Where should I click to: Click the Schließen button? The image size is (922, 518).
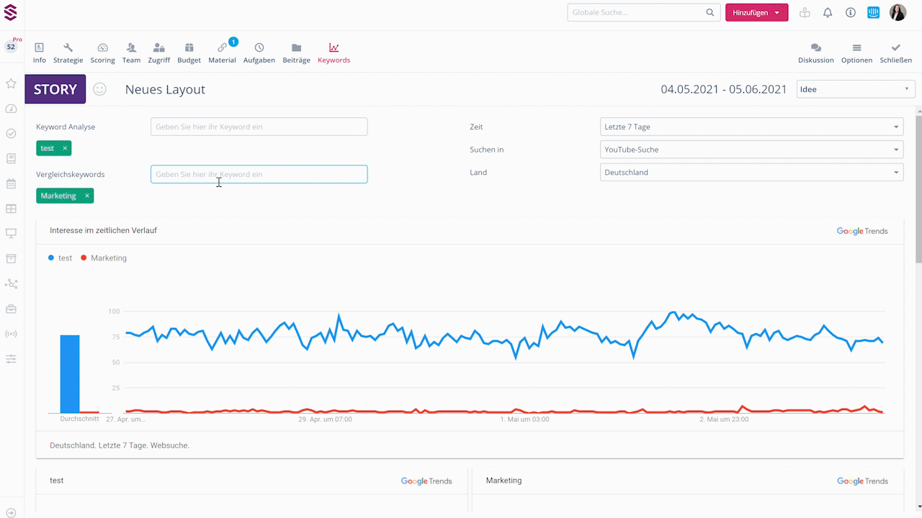coord(895,53)
